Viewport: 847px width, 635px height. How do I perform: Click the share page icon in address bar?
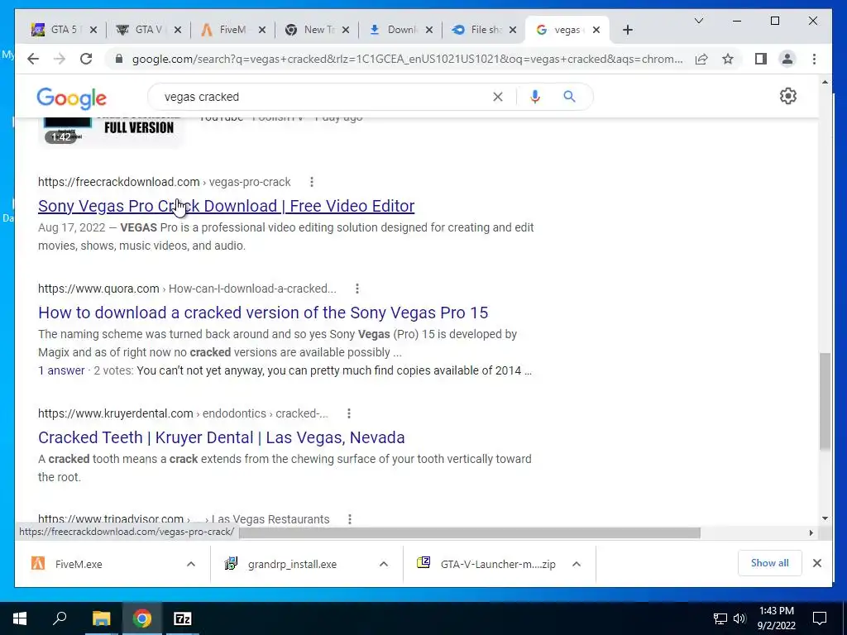click(701, 59)
